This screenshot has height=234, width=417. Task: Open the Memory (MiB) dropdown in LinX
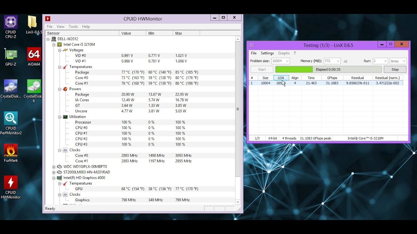338,61
